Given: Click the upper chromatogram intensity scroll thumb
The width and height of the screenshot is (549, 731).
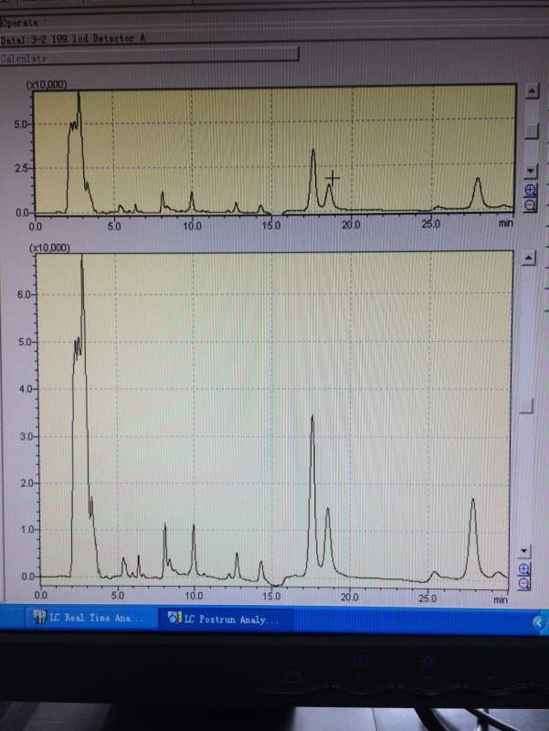Looking at the screenshot, I should (532, 131).
